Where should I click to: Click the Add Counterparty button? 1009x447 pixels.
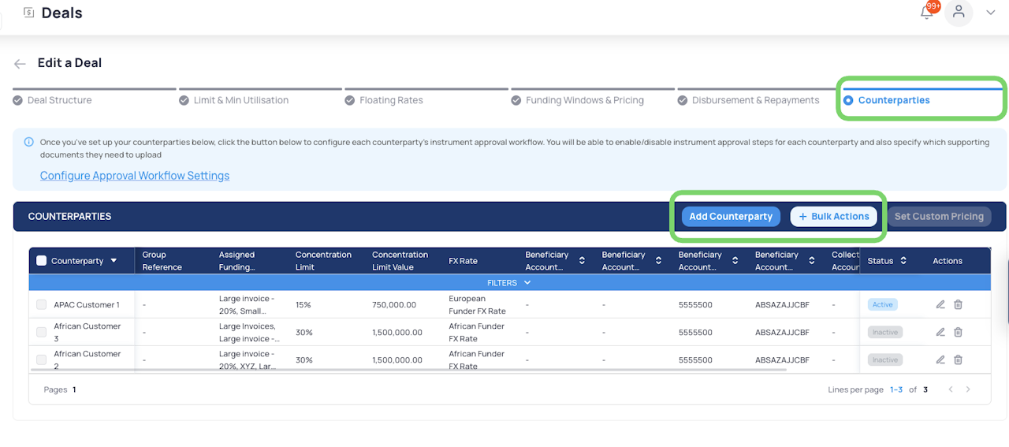[x=731, y=217]
